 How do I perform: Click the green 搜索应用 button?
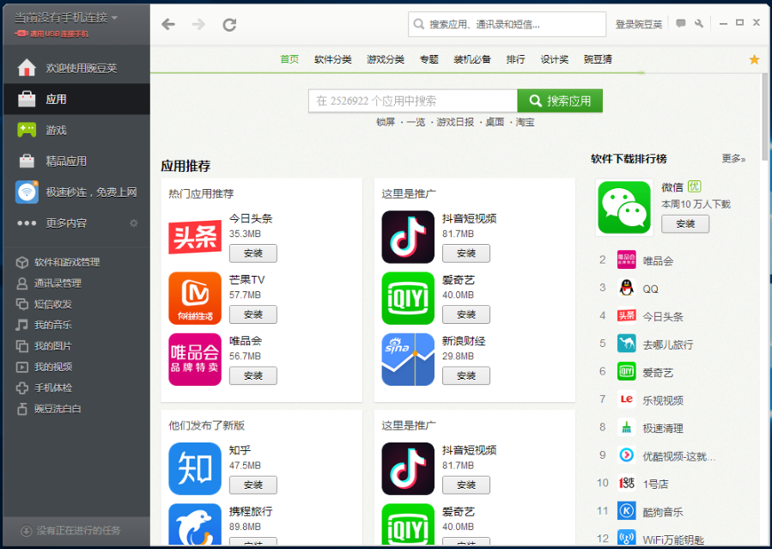click(x=560, y=101)
